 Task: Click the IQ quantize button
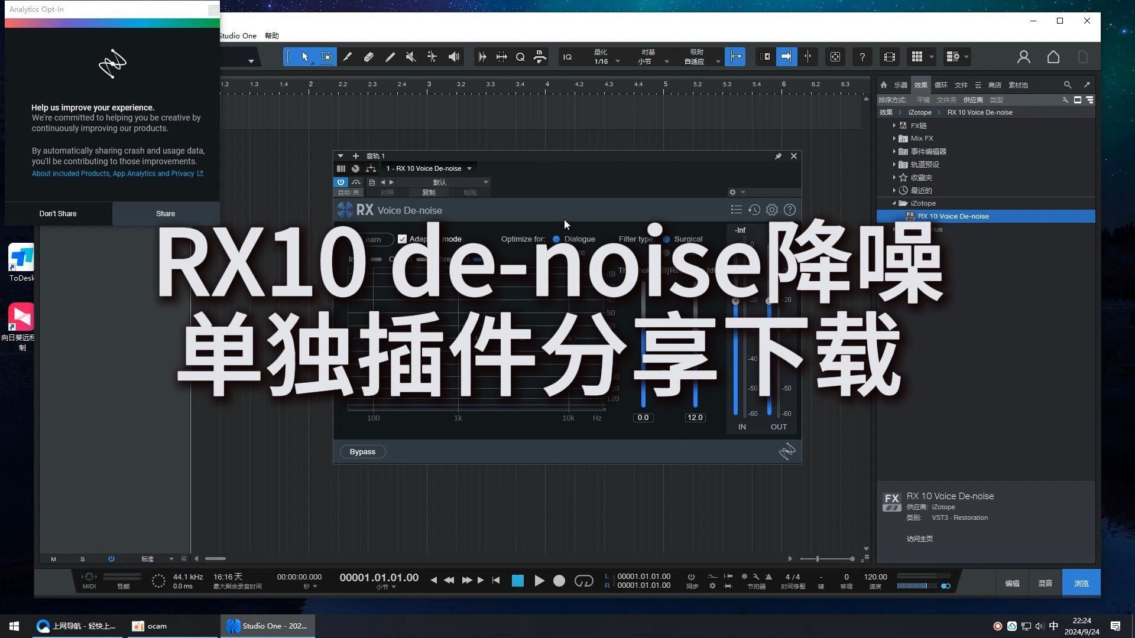click(x=567, y=57)
